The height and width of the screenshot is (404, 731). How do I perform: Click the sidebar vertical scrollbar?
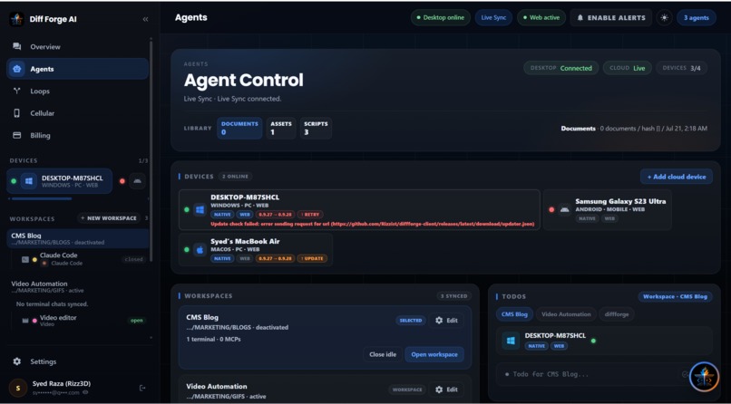(151, 151)
